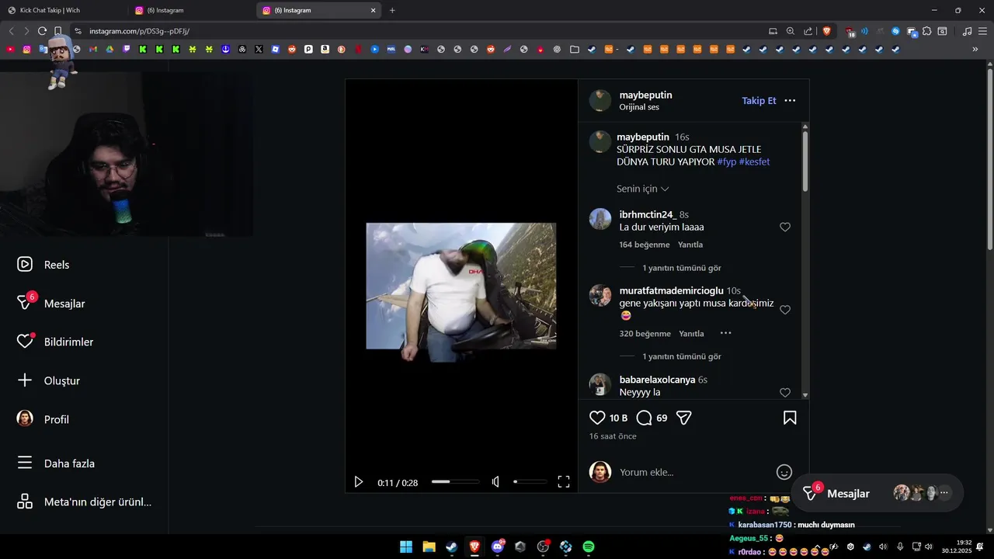Open the Brave Shields icon
The height and width of the screenshot is (559, 994).
tap(827, 31)
